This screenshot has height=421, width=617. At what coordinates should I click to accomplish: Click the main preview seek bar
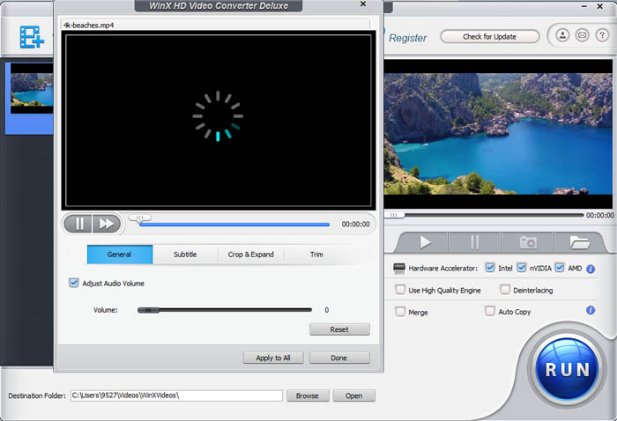(x=485, y=215)
